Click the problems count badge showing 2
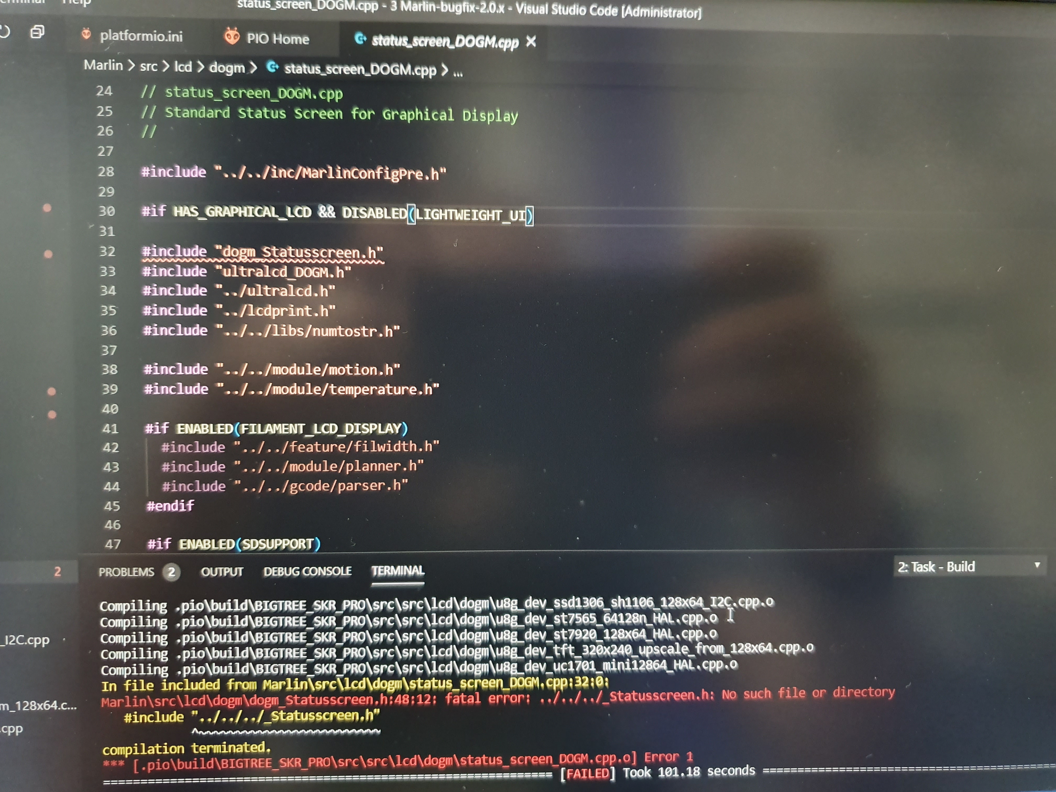The height and width of the screenshot is (792, 1056). (x=171, y=571)
